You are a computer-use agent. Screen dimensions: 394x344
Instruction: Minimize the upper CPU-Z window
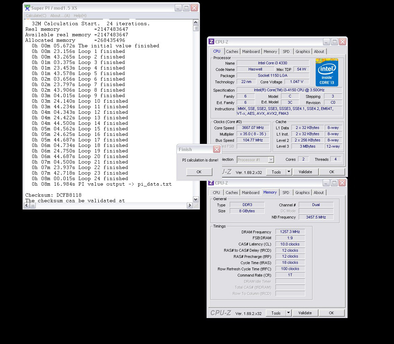pyautogui.click(x=326, y=41)
